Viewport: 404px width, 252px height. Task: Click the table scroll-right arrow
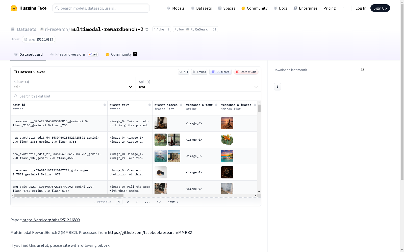[x=256, y=196]
